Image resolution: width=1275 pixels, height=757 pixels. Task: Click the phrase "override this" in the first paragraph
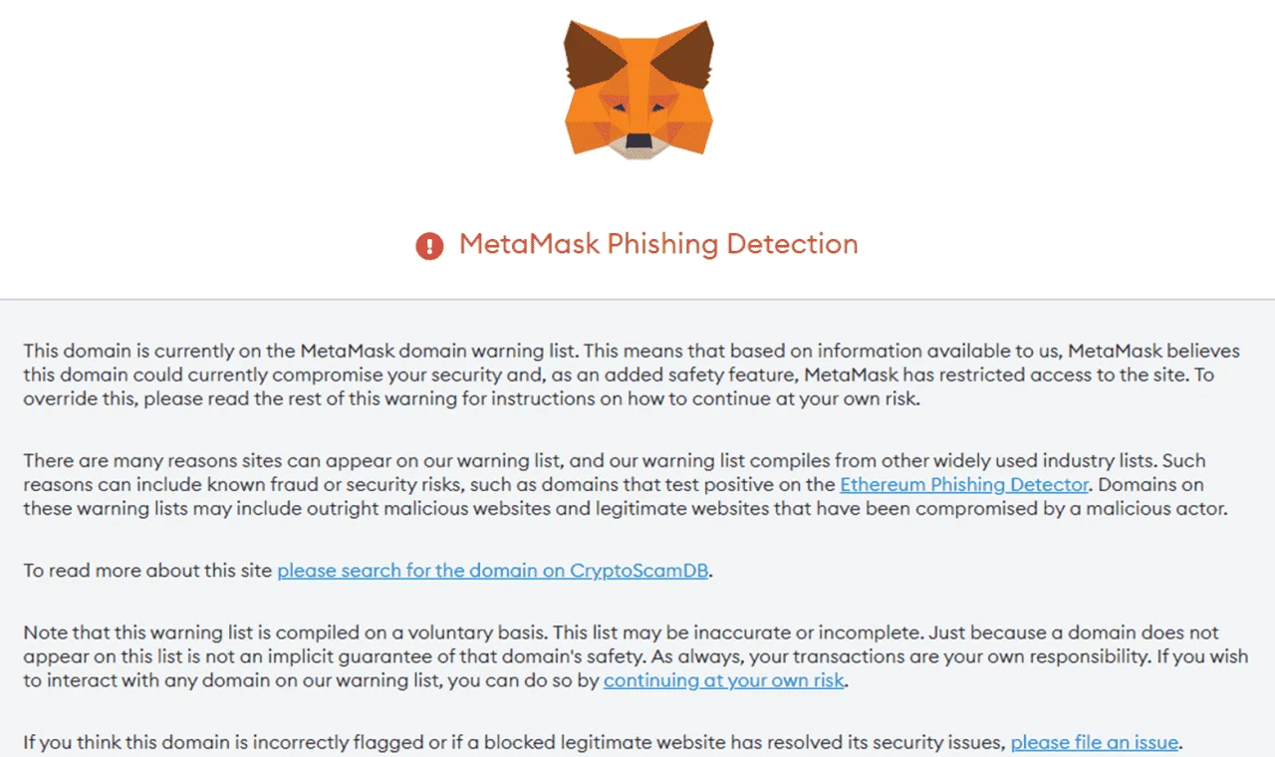(76, 399)
